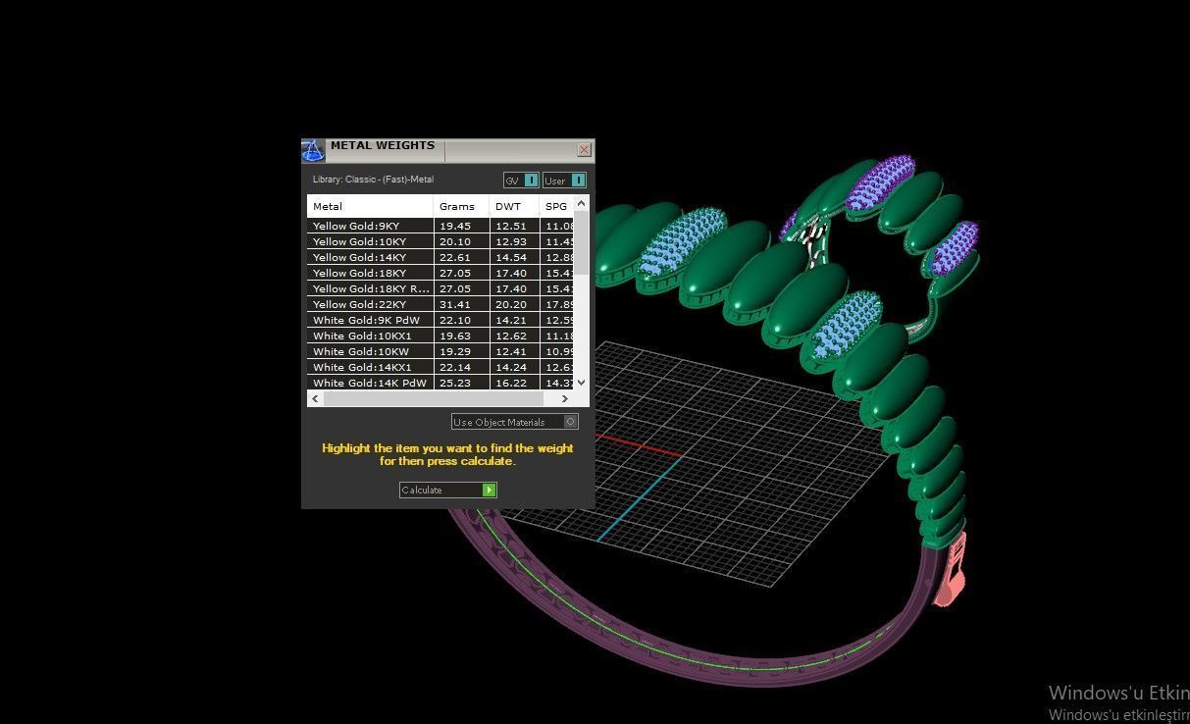Image resolution: width=1190 pixels, height=724 pixels.
Task: Select the White Gold:14KX1 row
Action: (x=440, y=367)
